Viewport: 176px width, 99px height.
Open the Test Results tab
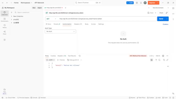(x=72, y=56)
